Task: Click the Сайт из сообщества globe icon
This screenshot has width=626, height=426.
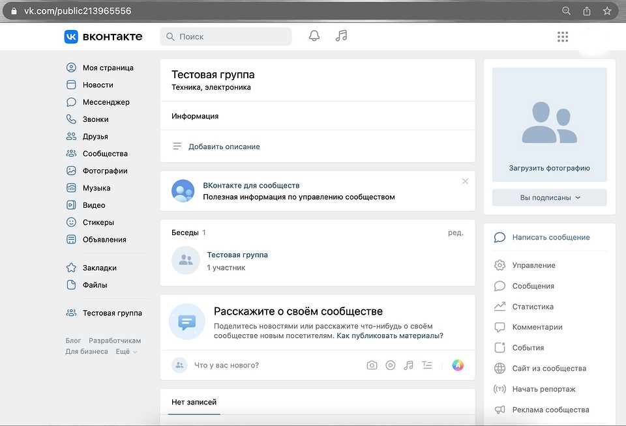Action: pos(499,368)
